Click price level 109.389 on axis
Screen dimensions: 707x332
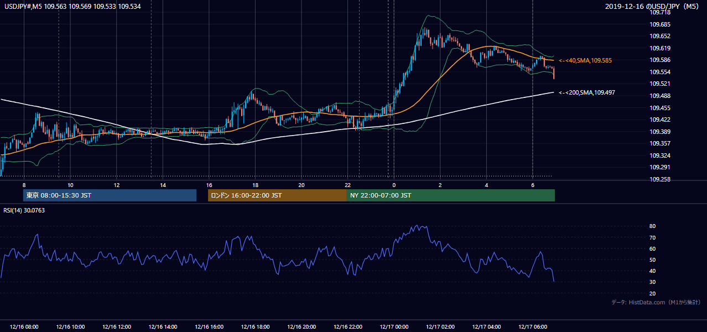point(660,132)
